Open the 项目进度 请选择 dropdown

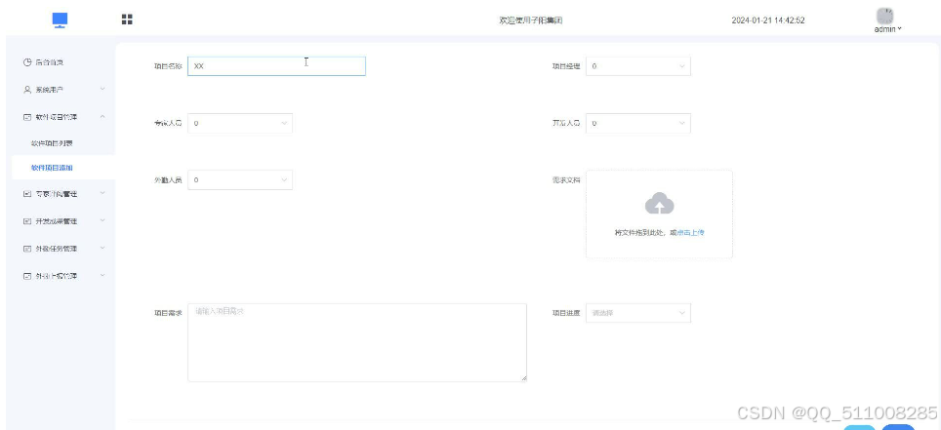click(x=638, y=312)
